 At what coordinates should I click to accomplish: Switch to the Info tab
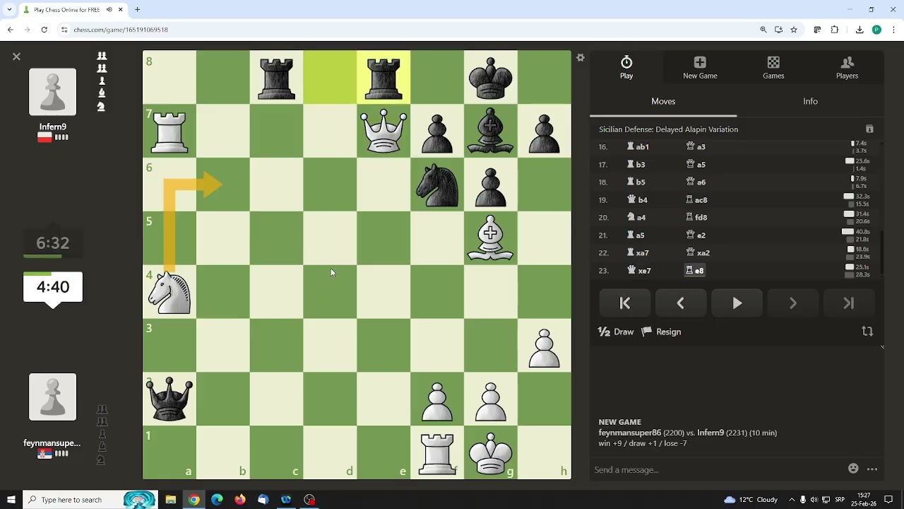click(x=810, y=101)
